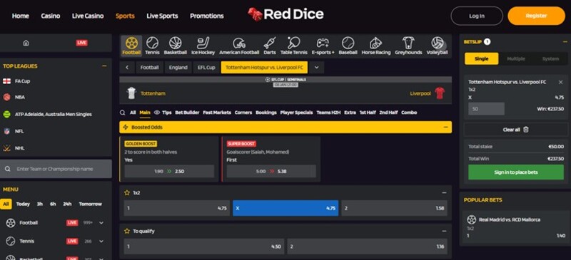The width and height of the screenshot is (571, 260).
Task: Click the Register button
Action: point(537,16)
